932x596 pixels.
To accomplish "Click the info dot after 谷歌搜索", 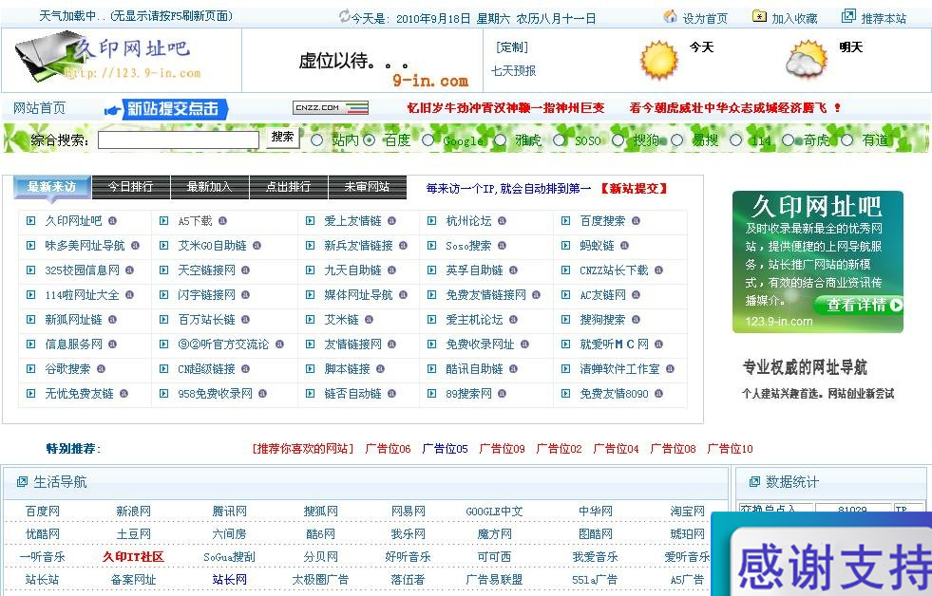I will click(101, 368).
